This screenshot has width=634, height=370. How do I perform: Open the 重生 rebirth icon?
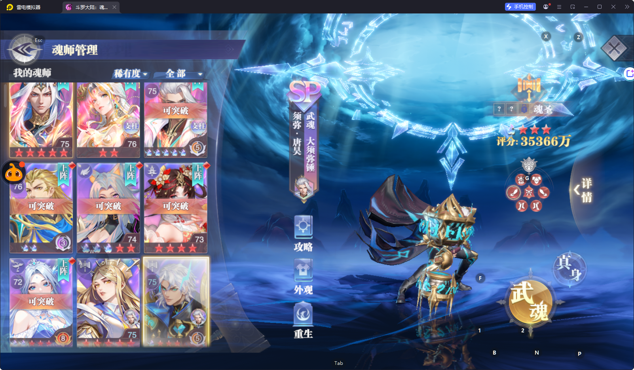click(304, 321)
